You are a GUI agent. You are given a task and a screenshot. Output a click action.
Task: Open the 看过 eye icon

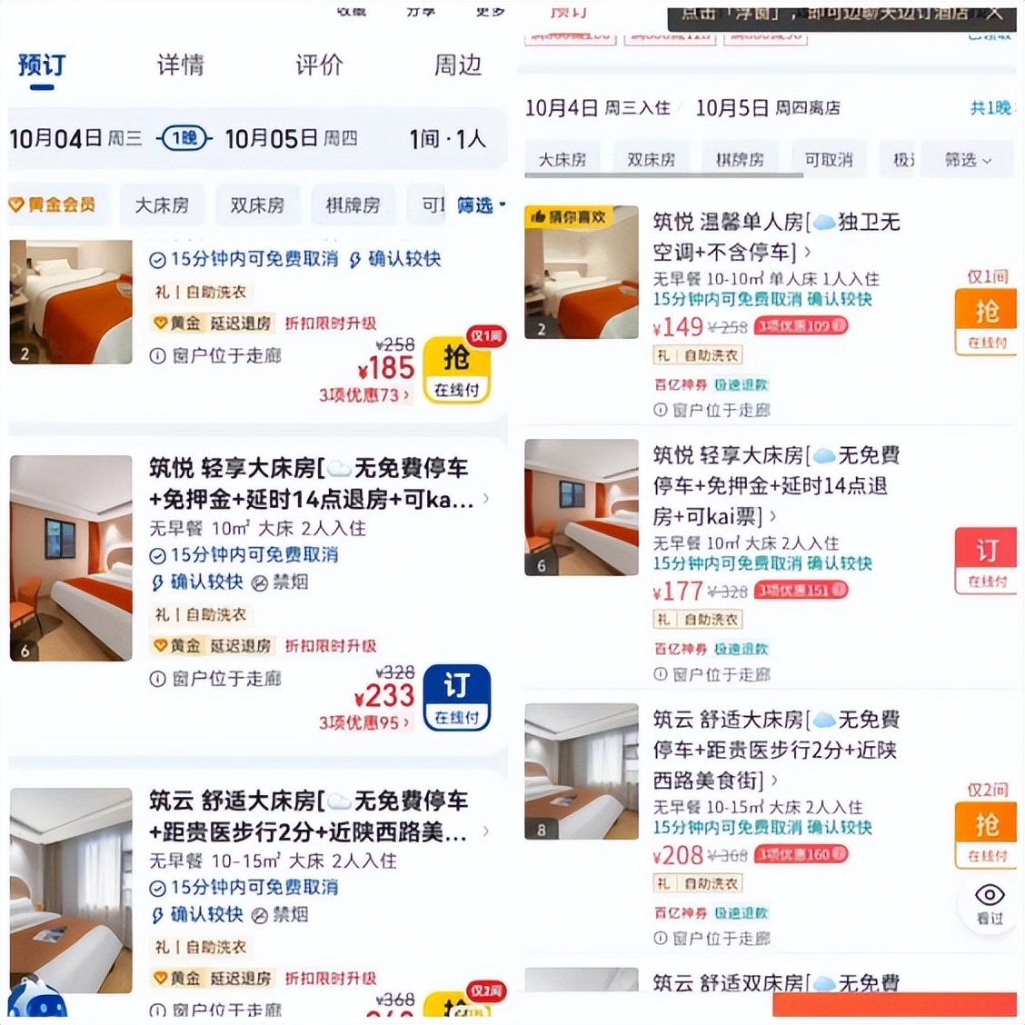click(x=989, y=902)
